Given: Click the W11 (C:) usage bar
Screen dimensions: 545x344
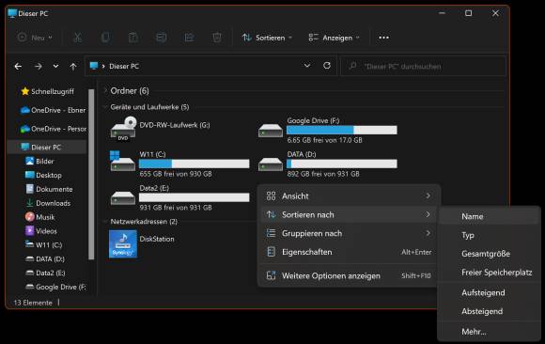Looking at the screenshot, I should pos(194,164).
